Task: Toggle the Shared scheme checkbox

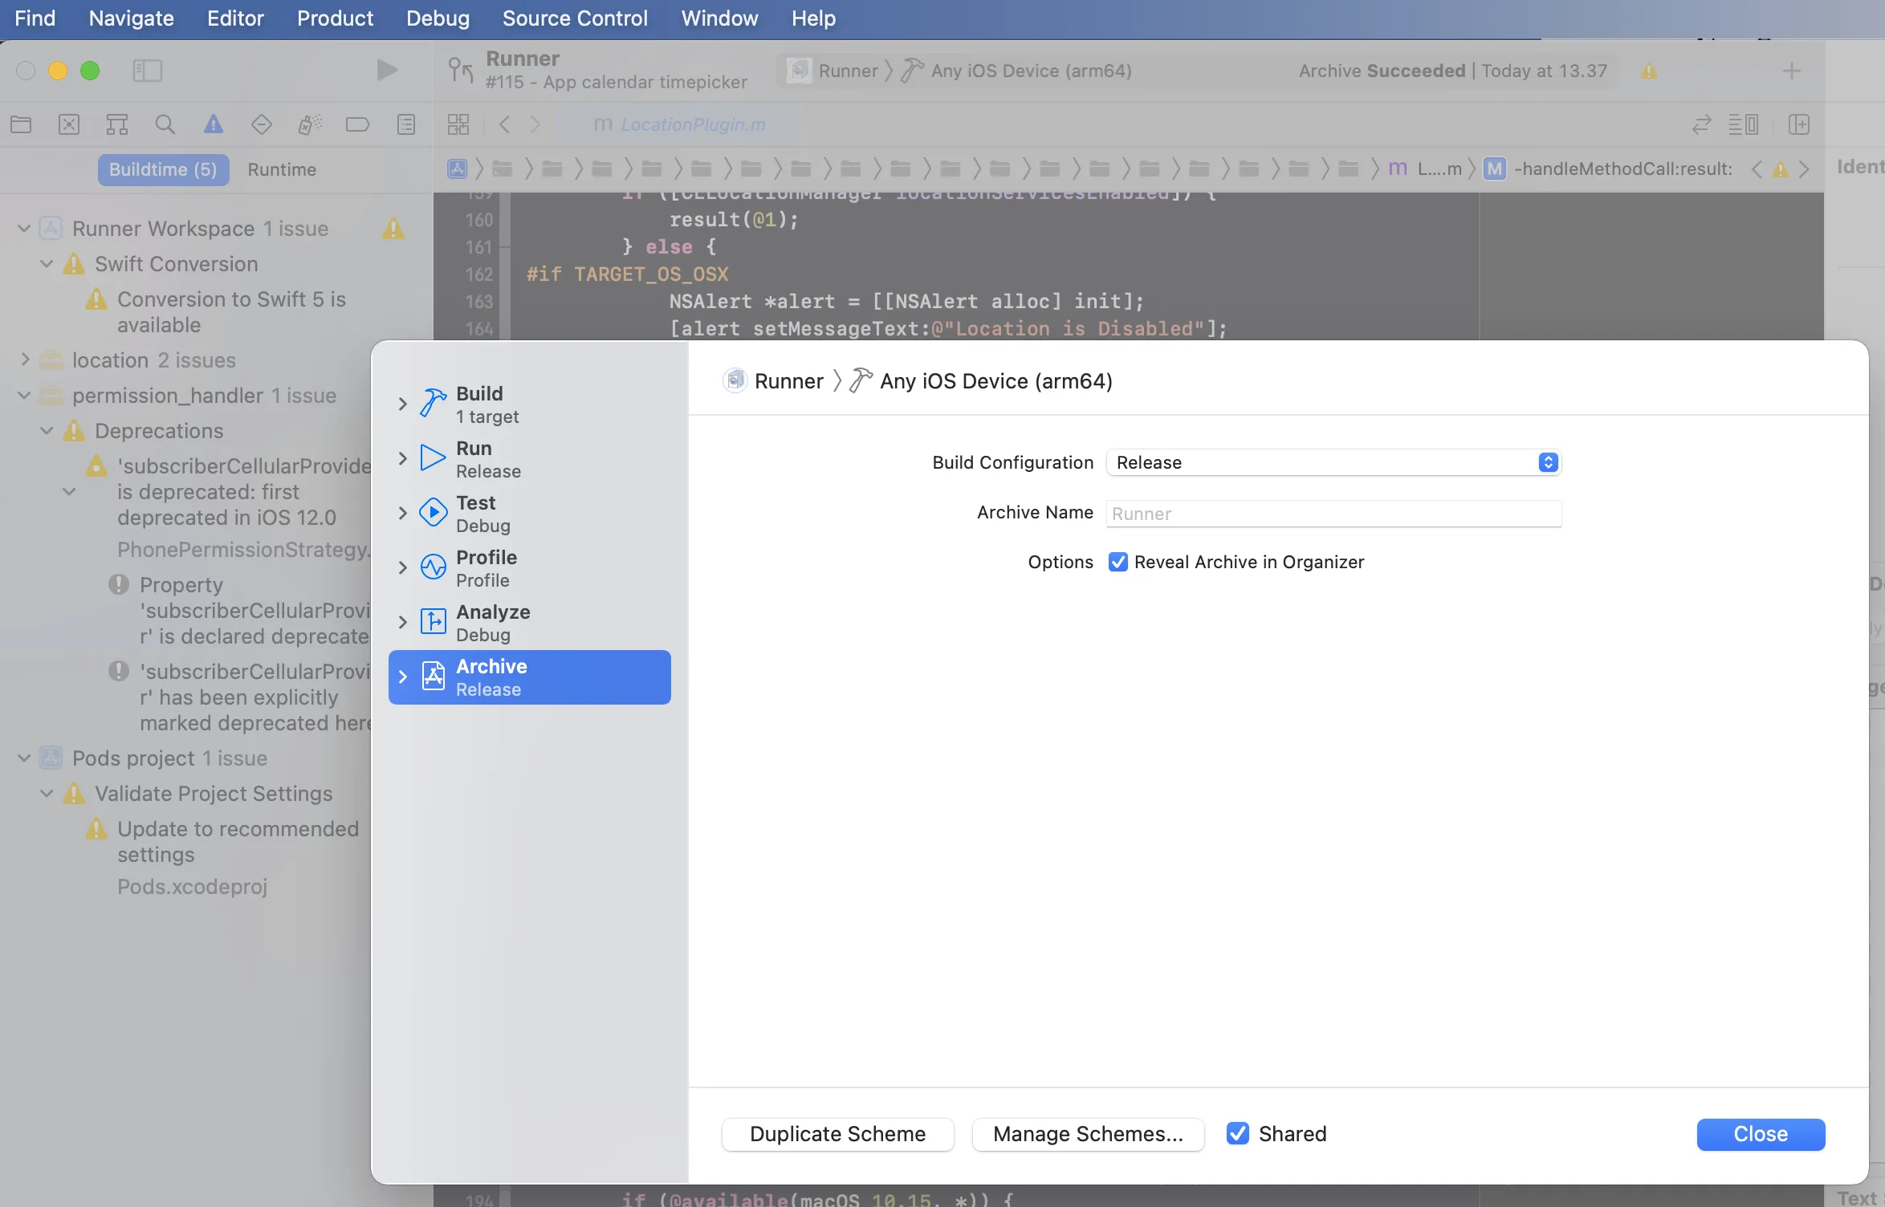Action: coord(1238,1133)
